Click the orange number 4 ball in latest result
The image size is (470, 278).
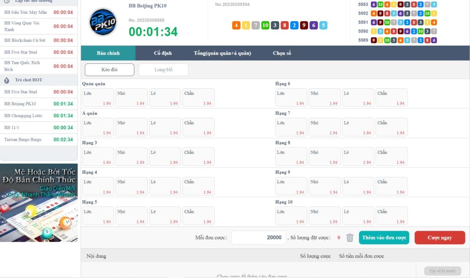click(x=236, y=25)
